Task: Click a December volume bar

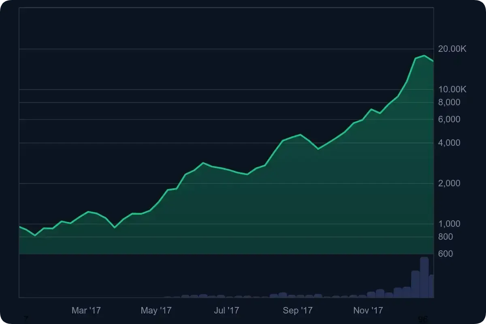Action: click(414, 283)
